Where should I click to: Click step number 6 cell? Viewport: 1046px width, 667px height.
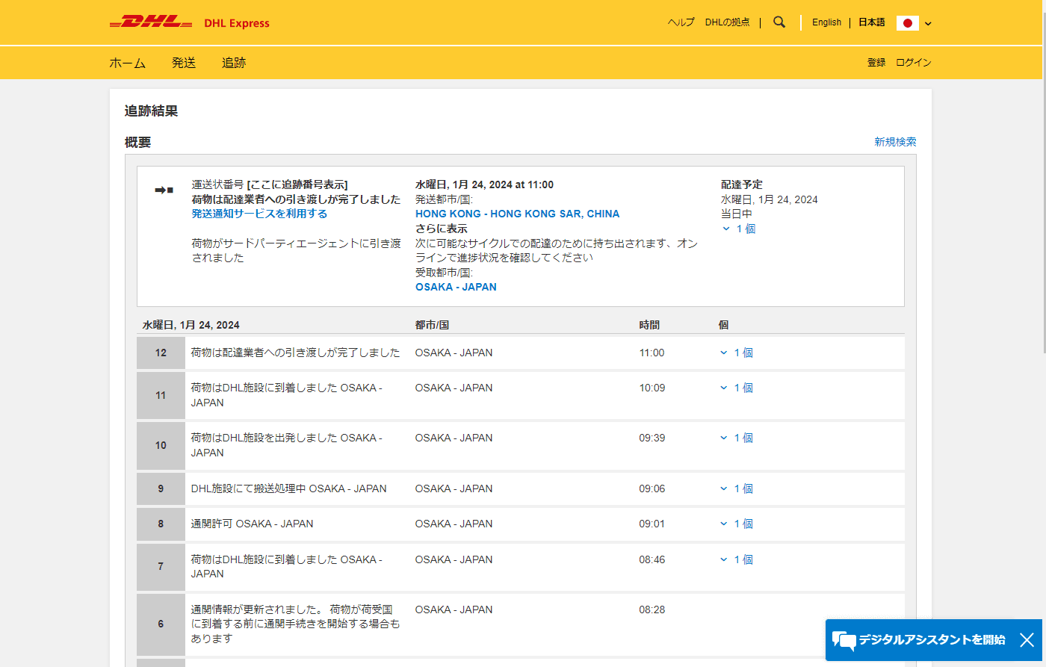pyautogui.click(x=161, y=624)
